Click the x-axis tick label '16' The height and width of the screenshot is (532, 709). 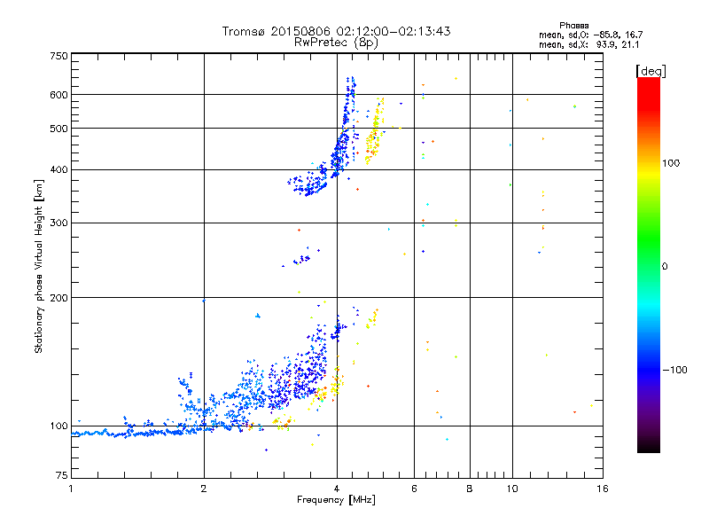[603, 489]
